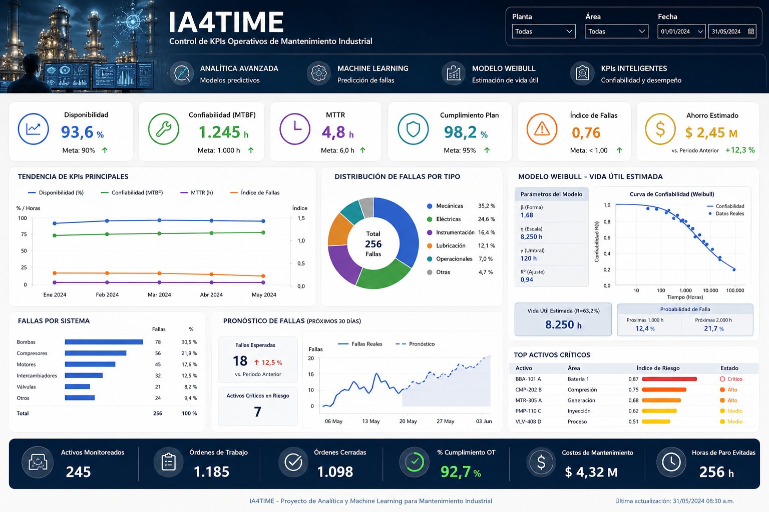Click green up arrow beside Meta: 6,0 h

pos(363,150)
